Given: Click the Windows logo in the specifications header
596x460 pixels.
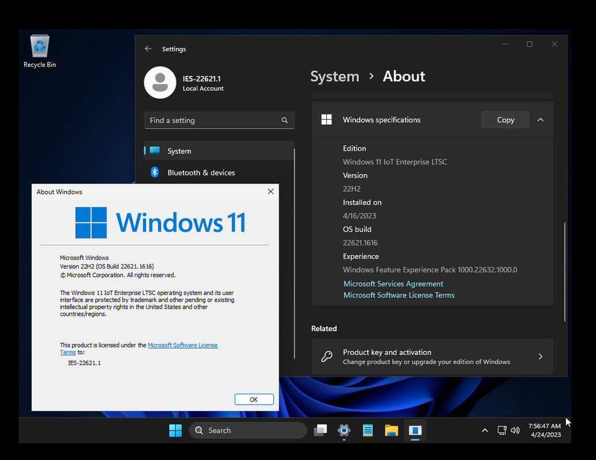Looking at the screenshot, I should coord(327,120).
